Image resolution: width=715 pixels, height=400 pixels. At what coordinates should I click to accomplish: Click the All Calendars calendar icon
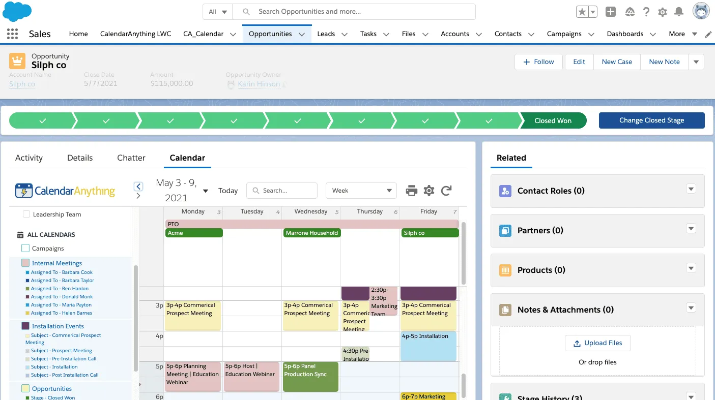point(20,235)
